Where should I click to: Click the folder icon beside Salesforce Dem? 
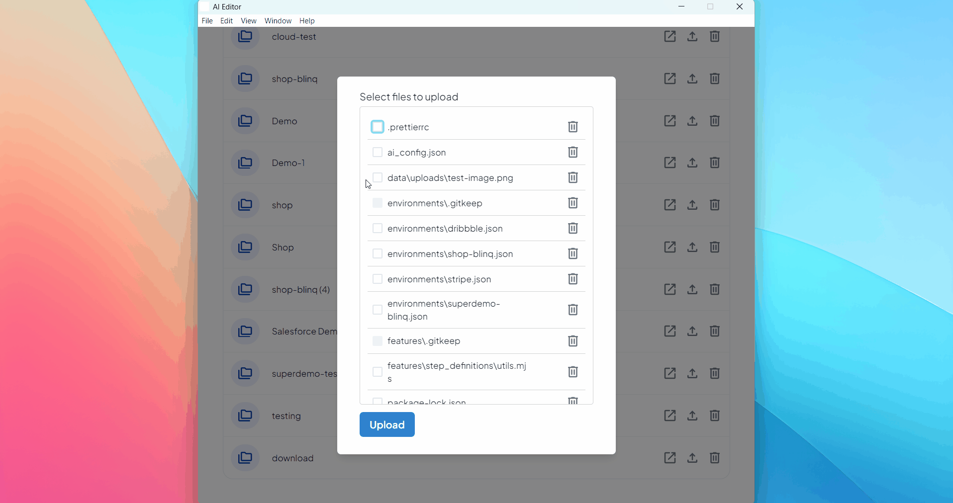[x=245, y=331]
